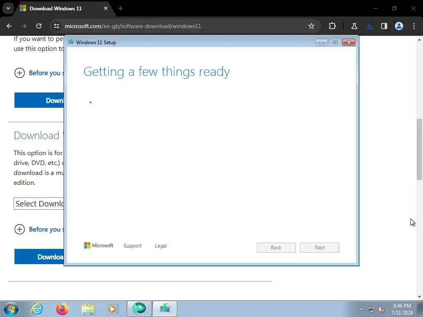Click the lower blue Download button on page
This screenshot has height=317, width=423.
click(x=39, y=257)
